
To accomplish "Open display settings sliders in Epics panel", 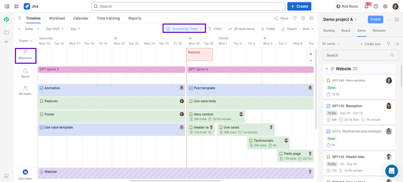I will click(x=398, y=44).
